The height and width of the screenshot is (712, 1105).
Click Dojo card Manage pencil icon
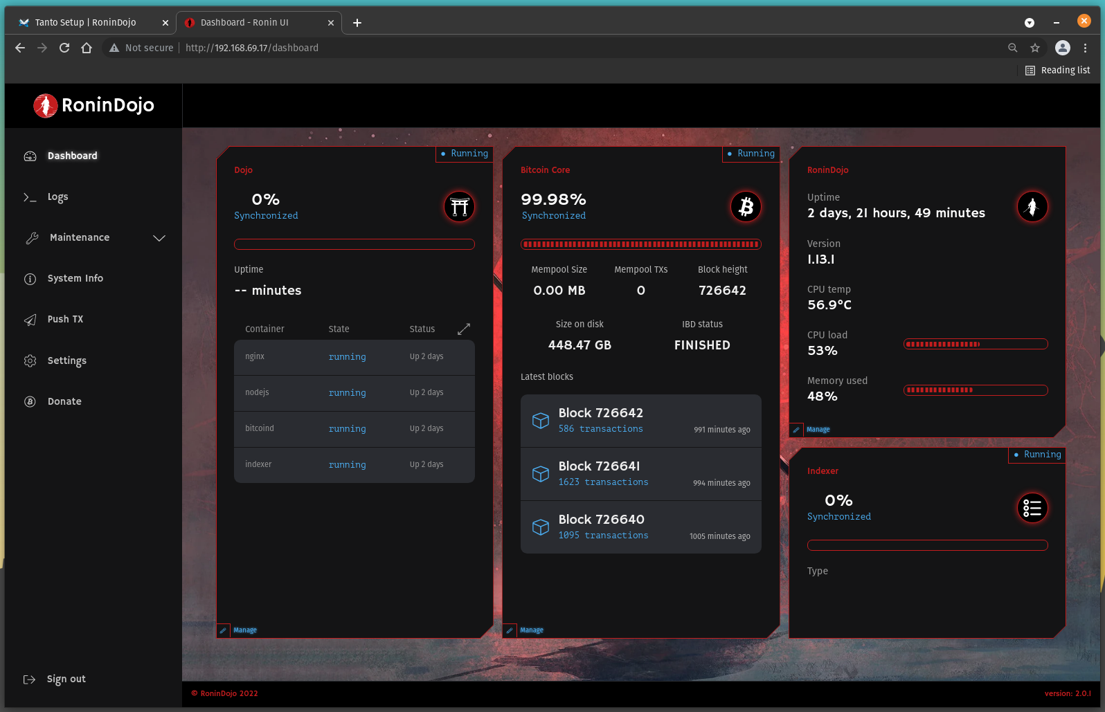pyautogui.click(x=223, y=630)
